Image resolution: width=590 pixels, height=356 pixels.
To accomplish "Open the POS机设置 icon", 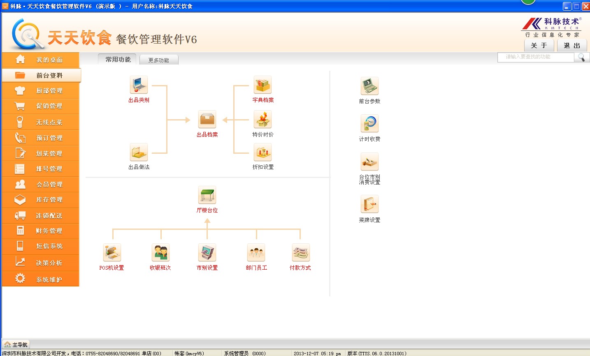I will click(x=112, y=253).
